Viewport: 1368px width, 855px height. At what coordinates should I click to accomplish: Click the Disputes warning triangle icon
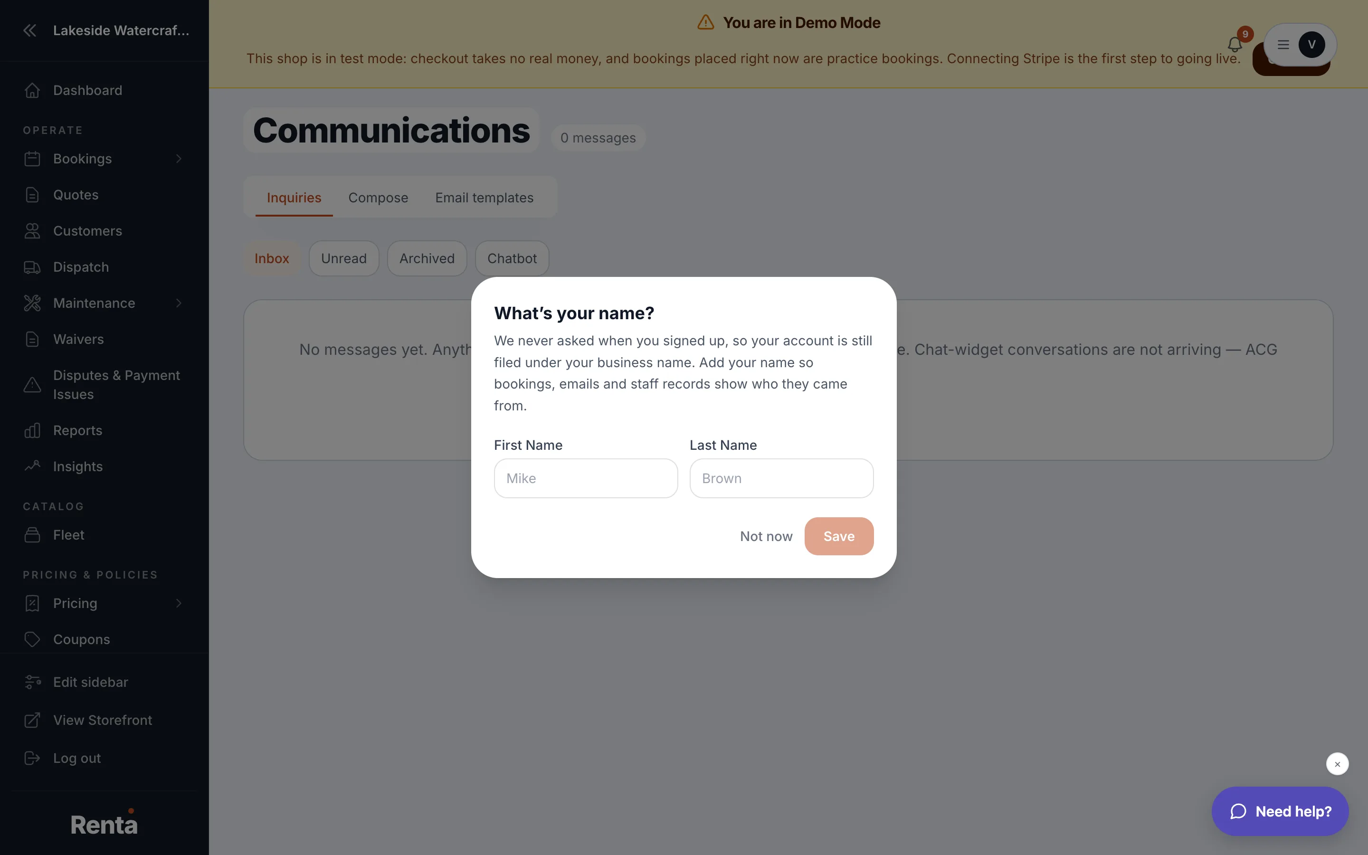coord(32,385)
